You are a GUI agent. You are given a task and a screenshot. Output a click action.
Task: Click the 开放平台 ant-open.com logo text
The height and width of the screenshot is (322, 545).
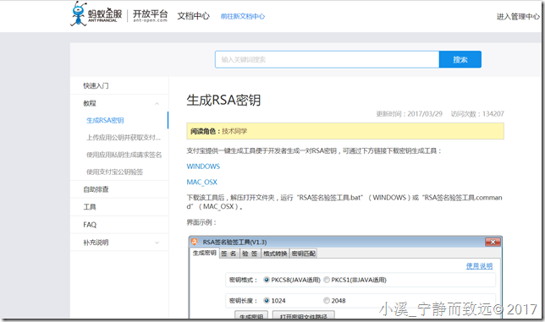[150, 15]
